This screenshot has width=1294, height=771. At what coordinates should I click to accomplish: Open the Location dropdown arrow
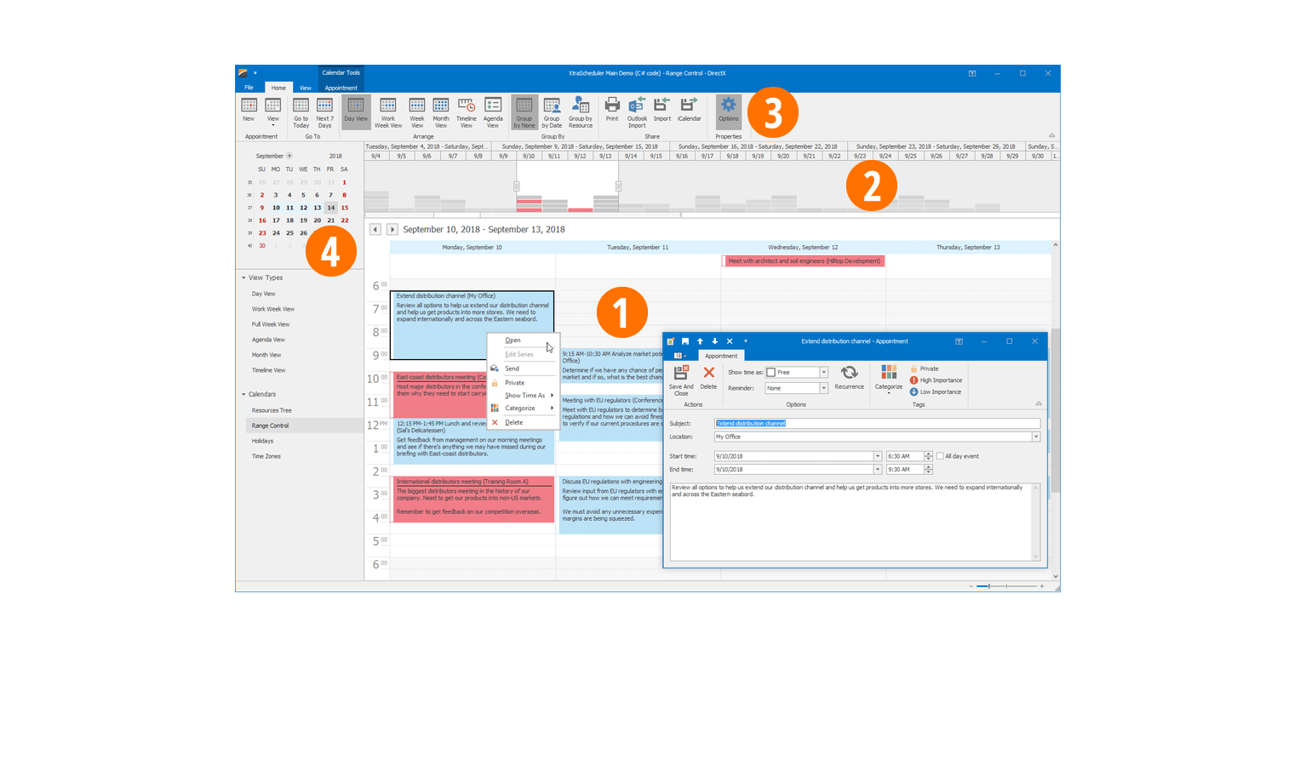(x=1036, y=437)
